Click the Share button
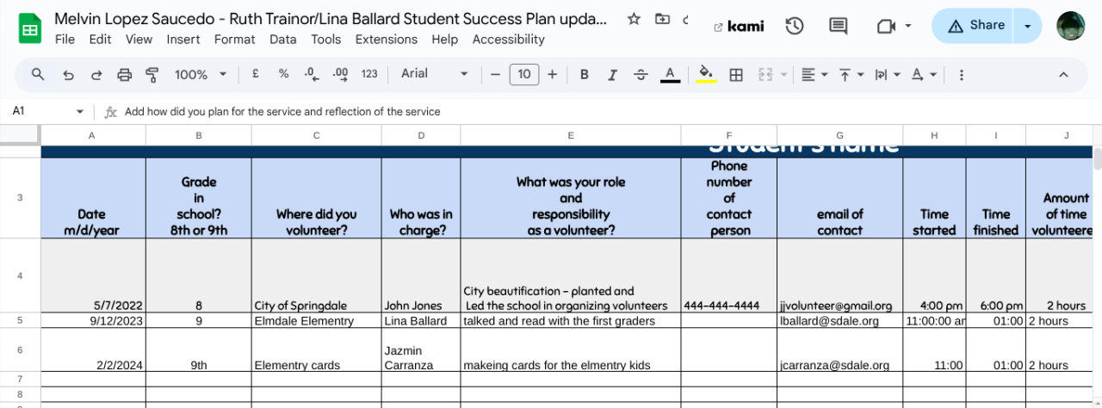The image size is (1102, 408). pyautogui.click(x=974, y=26)
